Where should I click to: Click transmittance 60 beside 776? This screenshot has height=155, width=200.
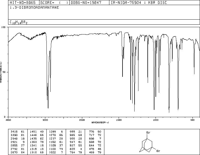99,132
